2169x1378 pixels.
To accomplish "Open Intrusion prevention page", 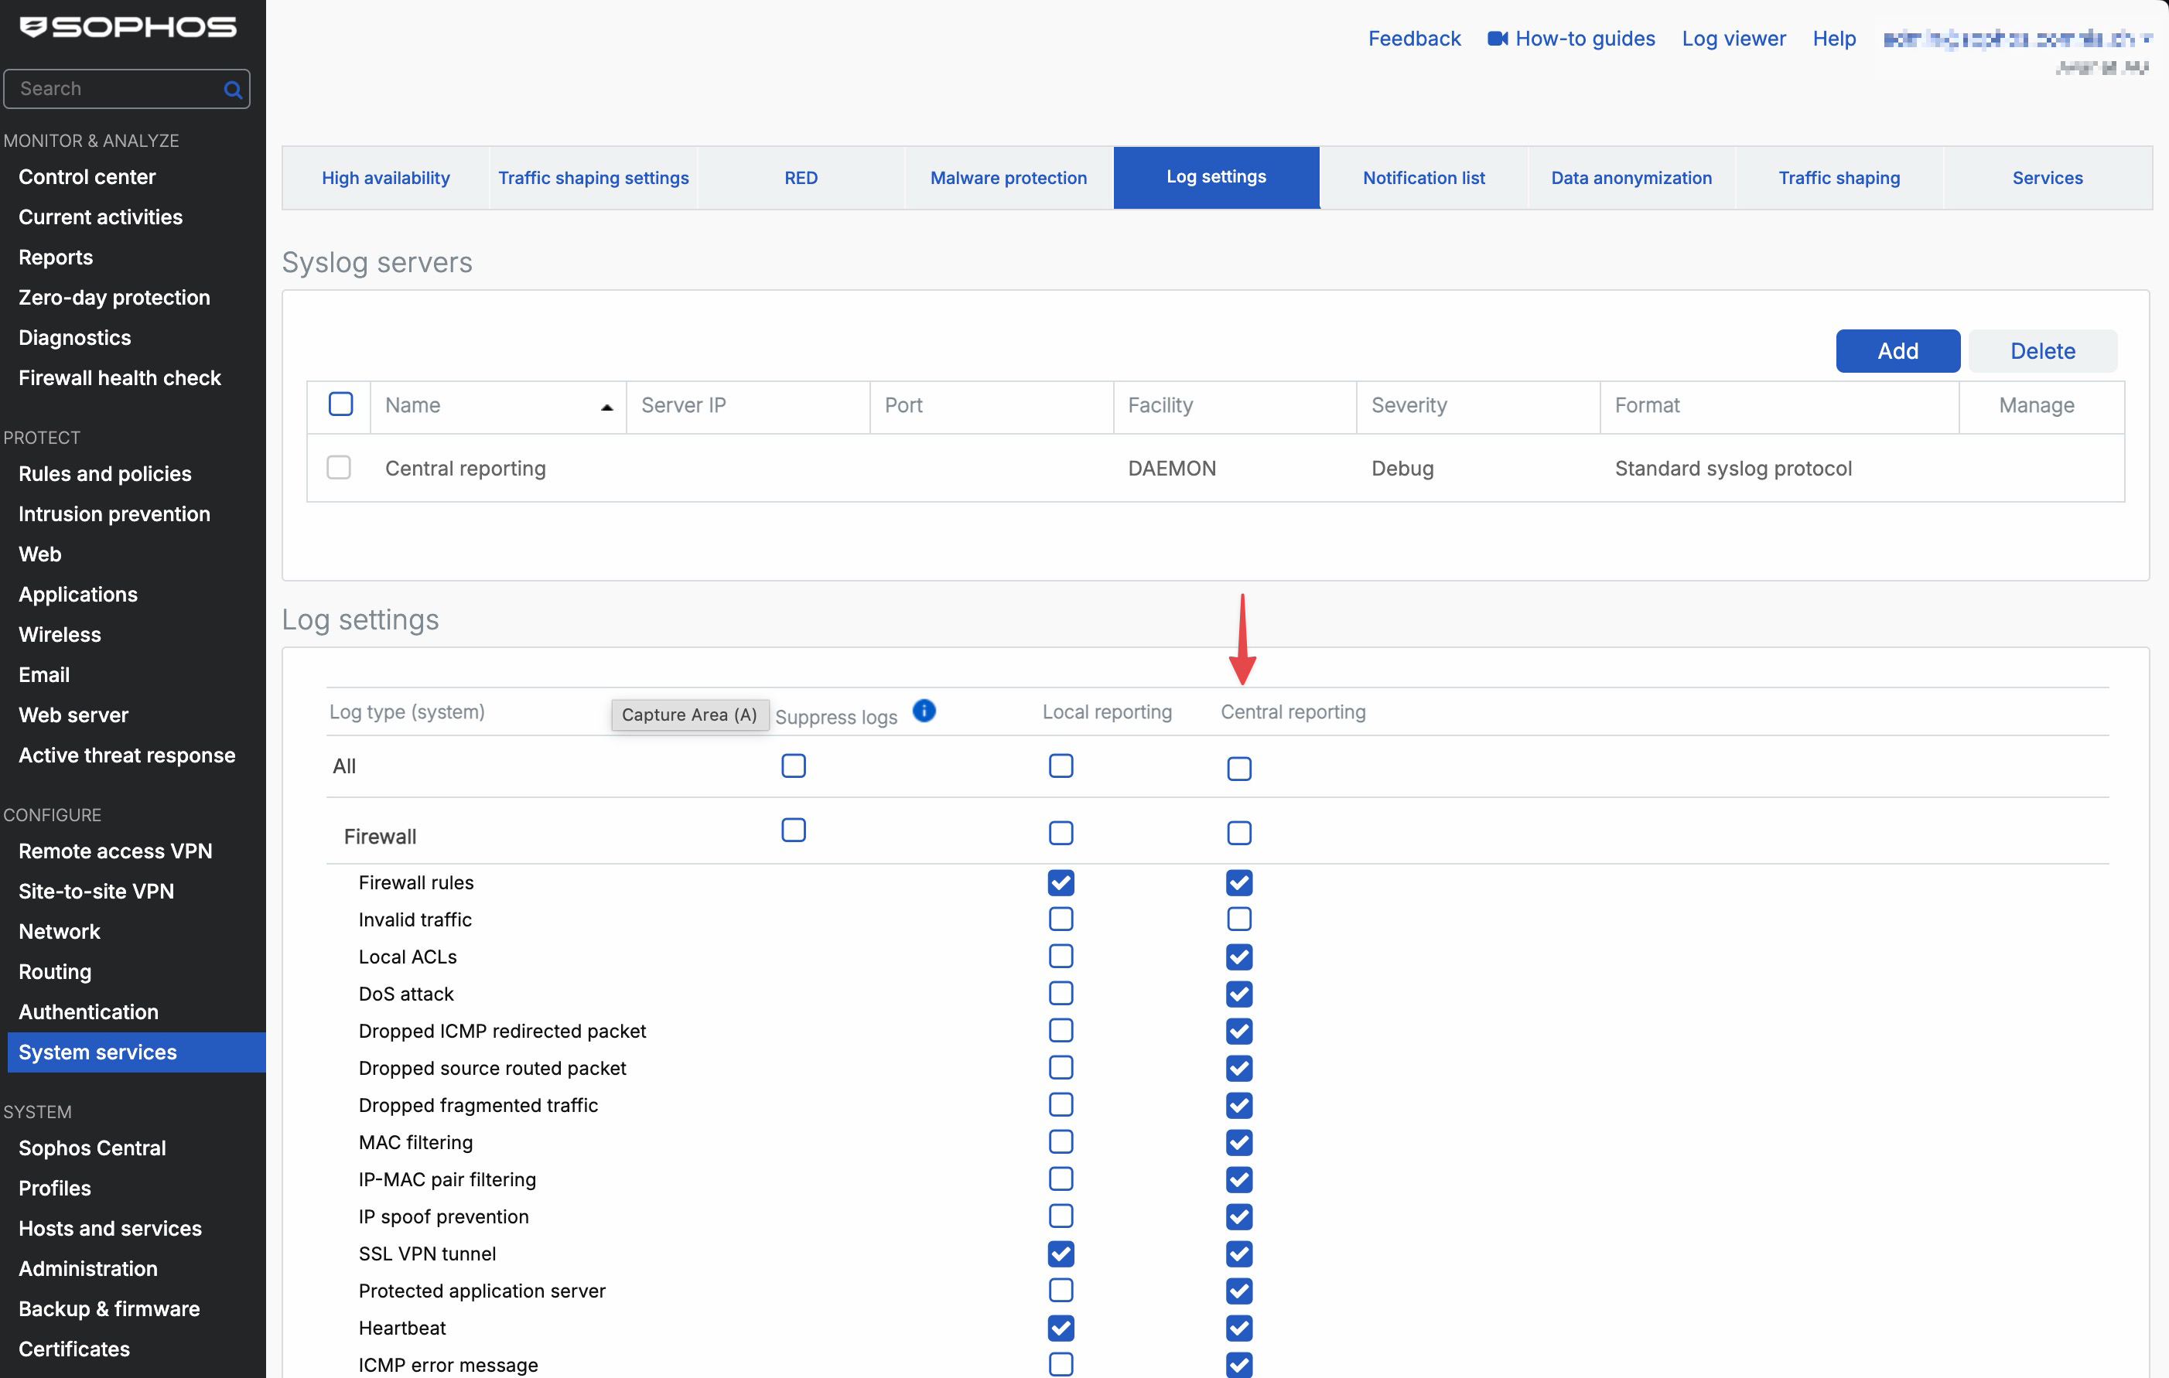I will point(114,513).
